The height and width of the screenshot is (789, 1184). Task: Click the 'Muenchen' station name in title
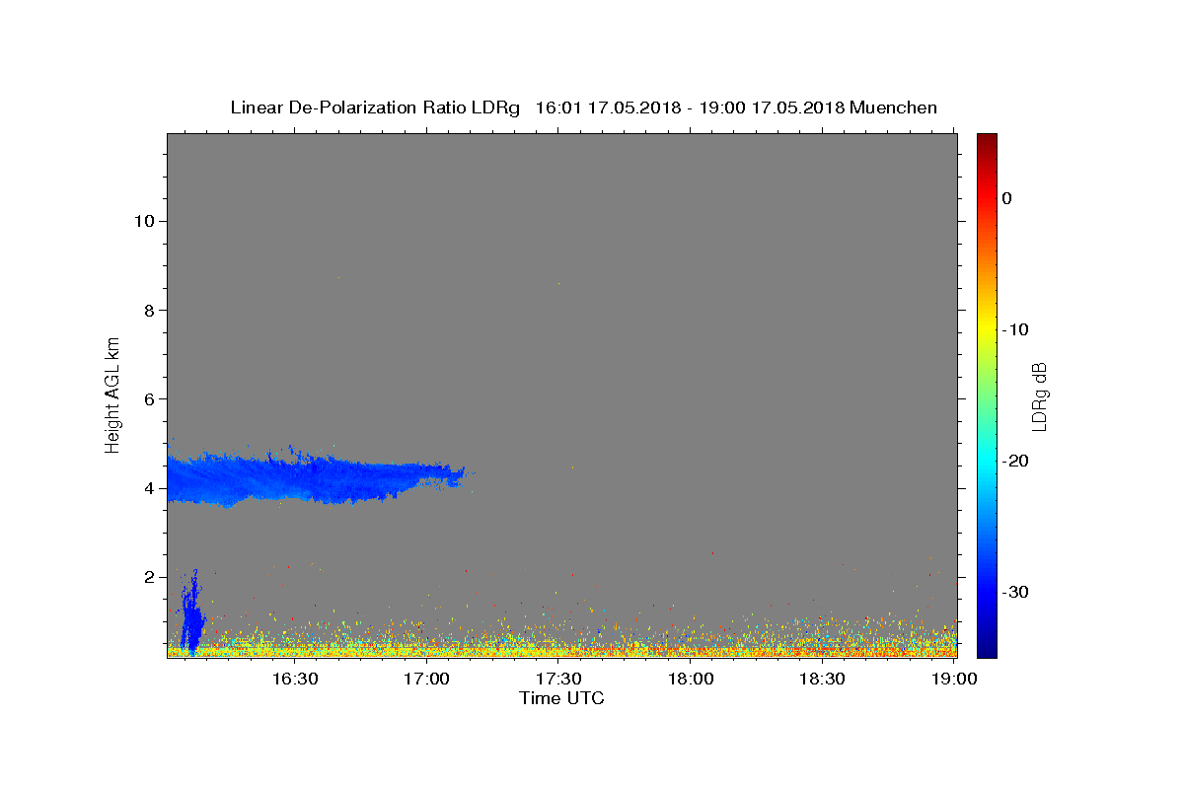point(893,108)
